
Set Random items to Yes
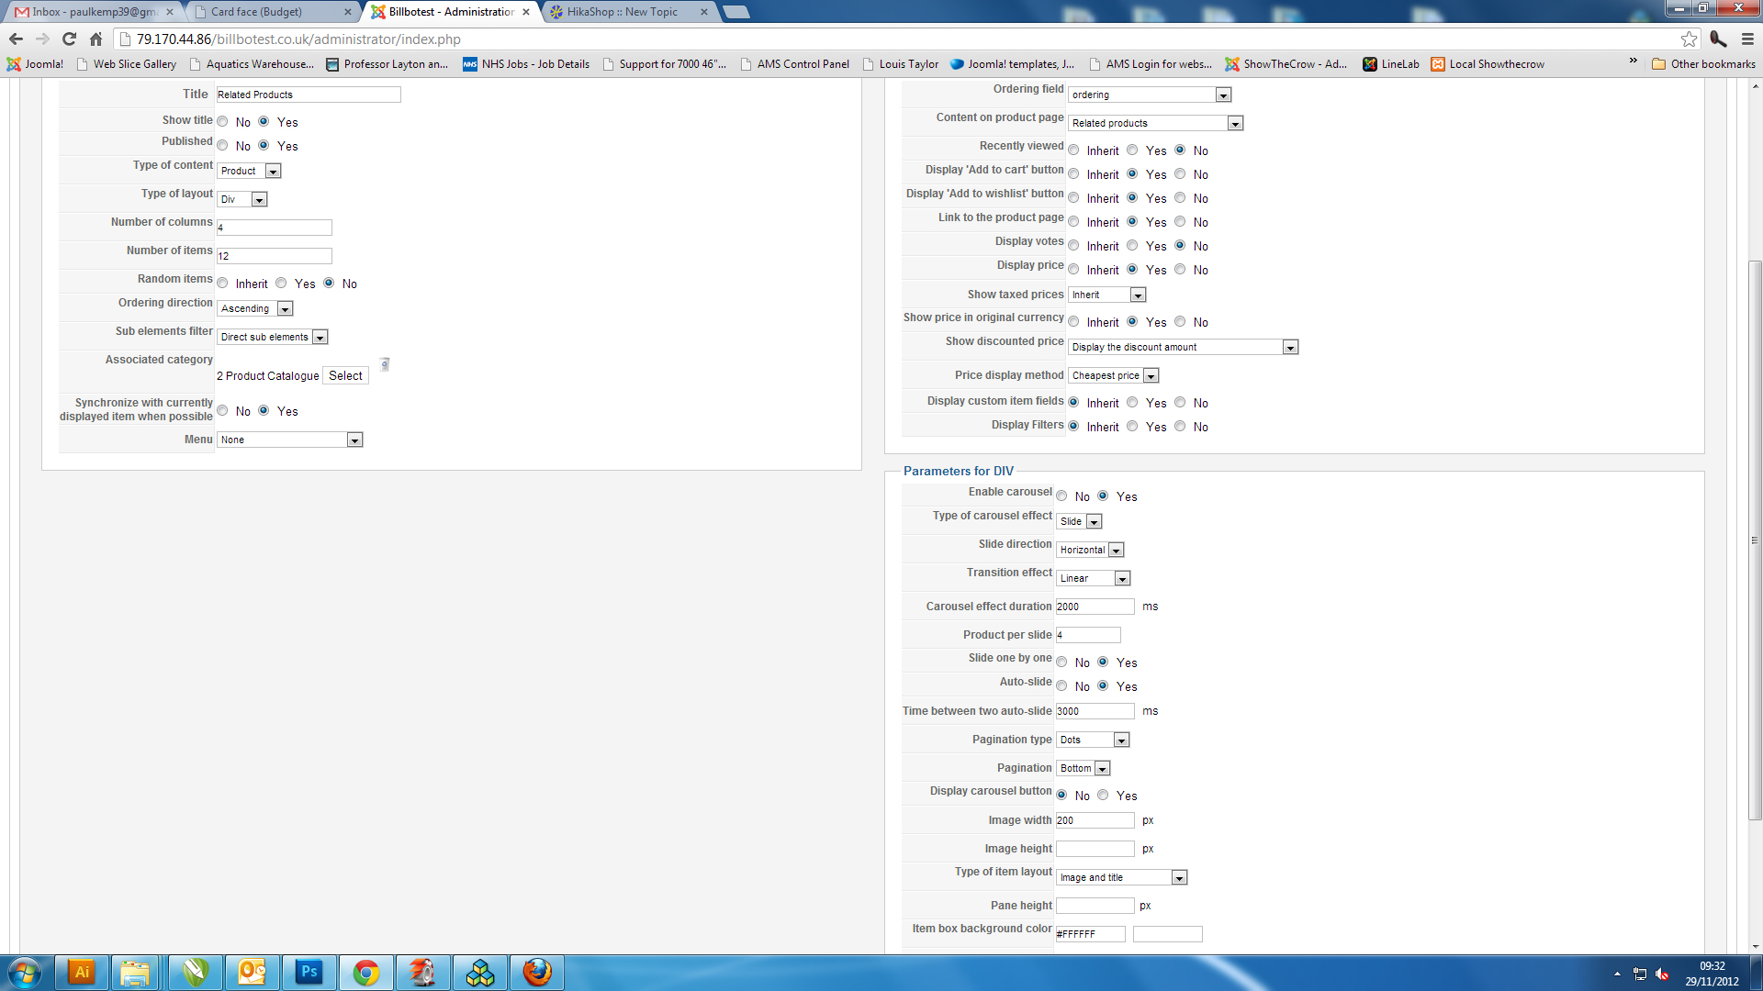point(281,284)
